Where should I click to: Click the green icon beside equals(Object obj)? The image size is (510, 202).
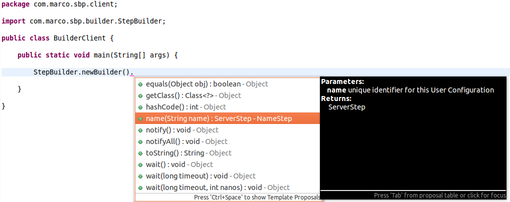[x=140, y=84]
